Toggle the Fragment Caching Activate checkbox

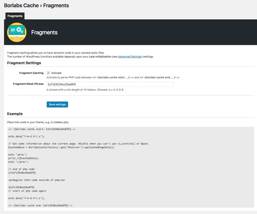48,73
